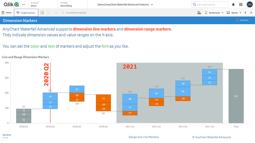Open the app launcher grid
Screen dimensions: 255x143
point(241,5)
